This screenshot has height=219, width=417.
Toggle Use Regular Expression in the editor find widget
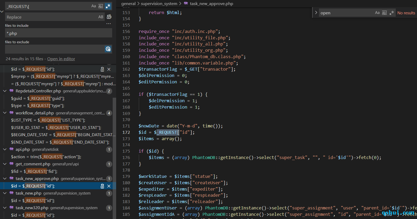pyautogui.click(x=392, y=13)
